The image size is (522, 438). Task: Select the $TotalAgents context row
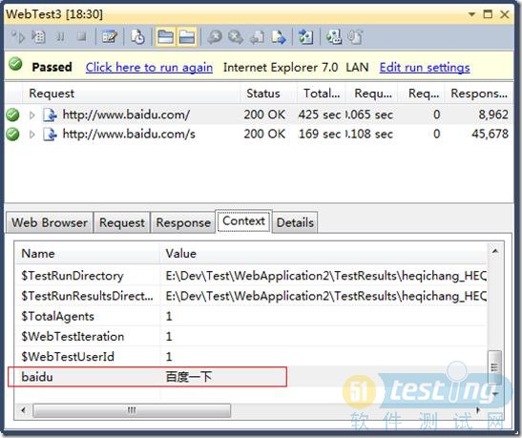click(x=251, y=316)
